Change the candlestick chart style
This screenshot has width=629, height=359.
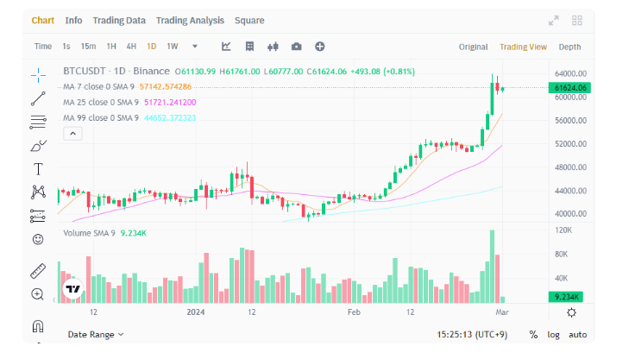pyautogui.click(x=273, y=47)
